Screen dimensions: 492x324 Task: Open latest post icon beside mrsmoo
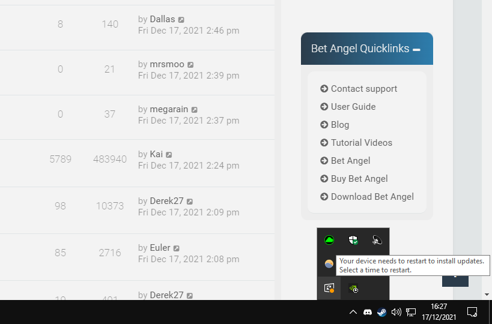tap(190, 65)
